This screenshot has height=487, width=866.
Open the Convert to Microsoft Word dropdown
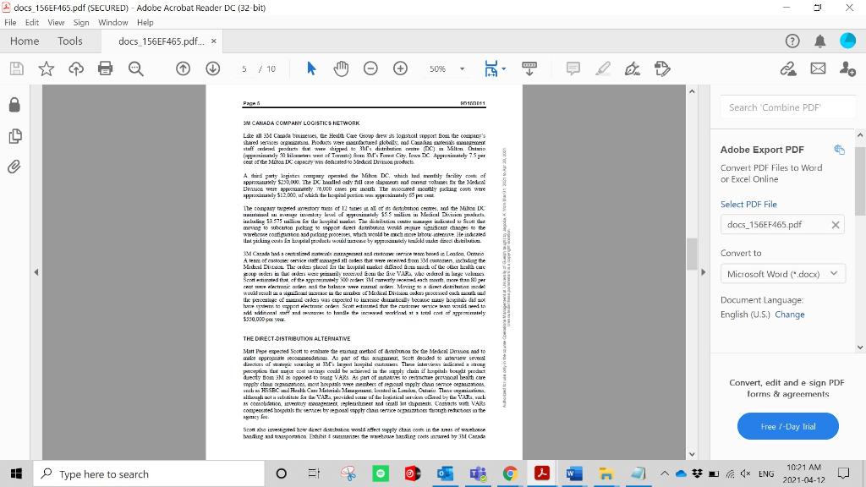coord(782,274)
